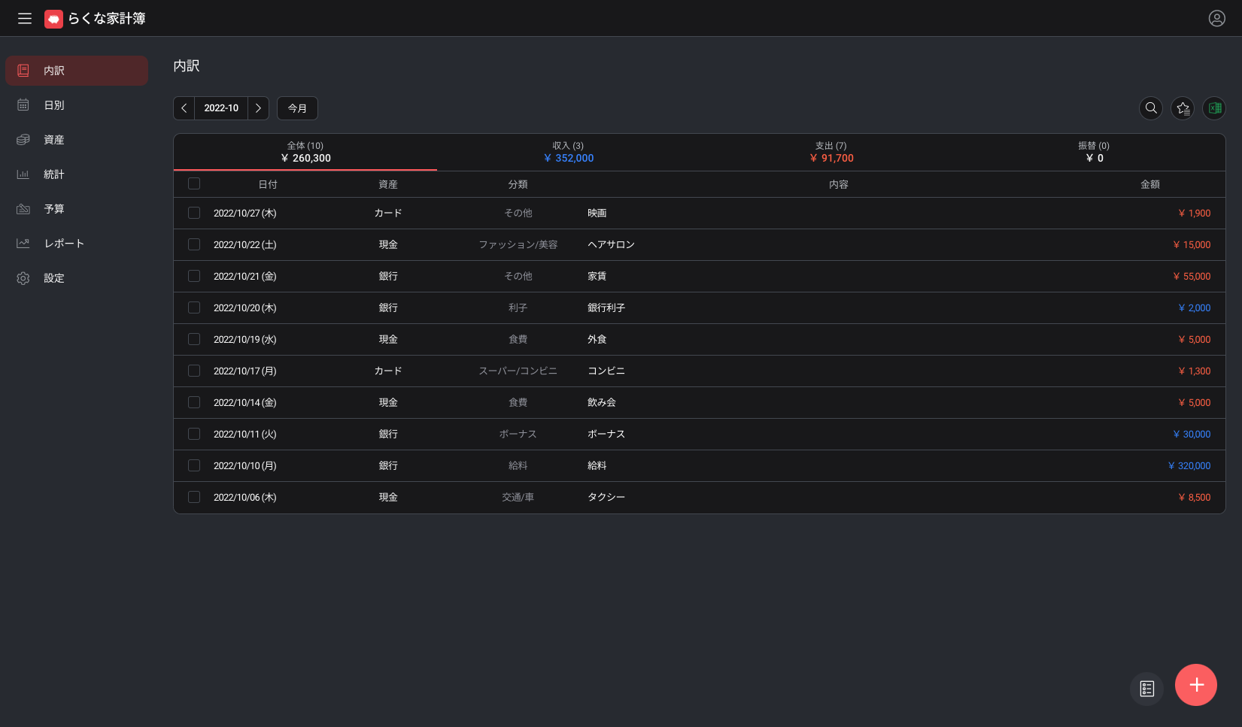Open the 予算 sidebar menu item

77,208
